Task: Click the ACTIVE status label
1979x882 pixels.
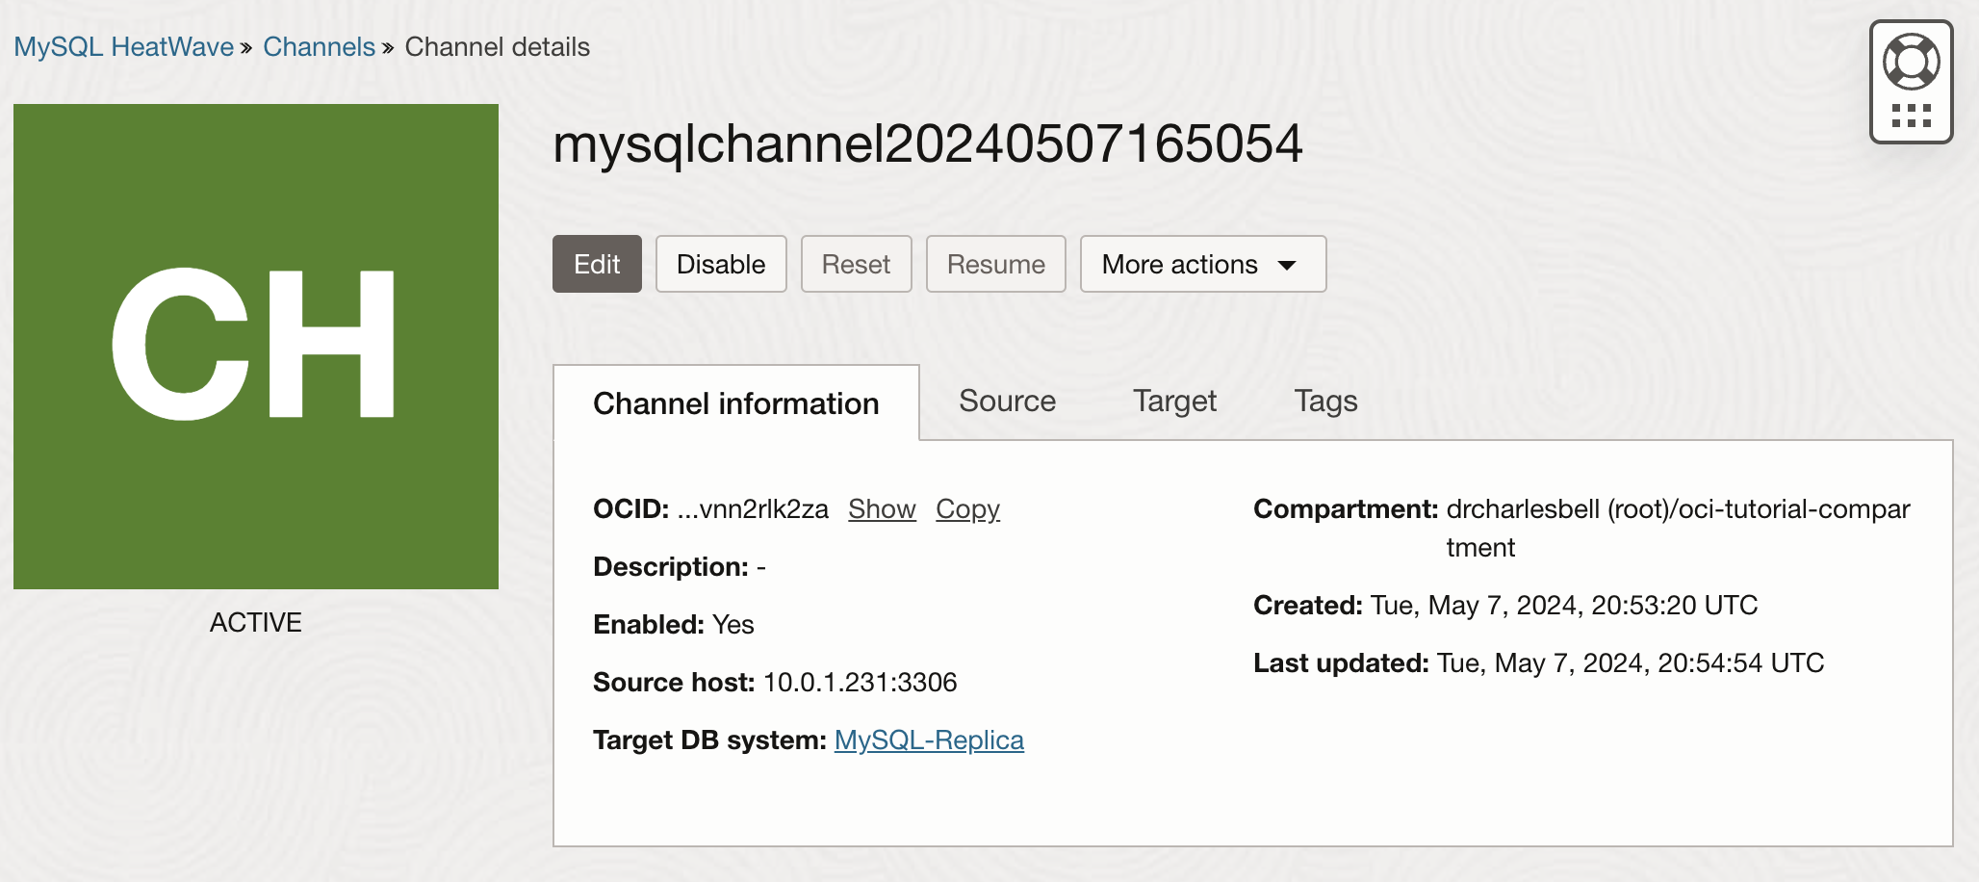Action: (x=255, y=622)
